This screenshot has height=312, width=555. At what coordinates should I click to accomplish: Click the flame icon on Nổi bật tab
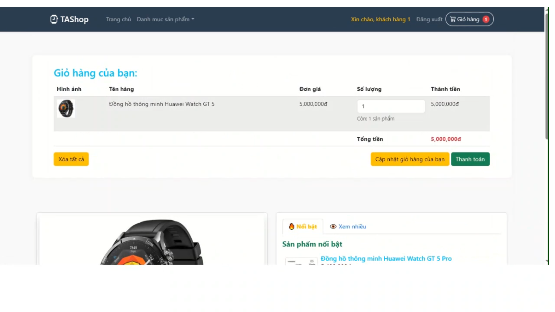291,226
